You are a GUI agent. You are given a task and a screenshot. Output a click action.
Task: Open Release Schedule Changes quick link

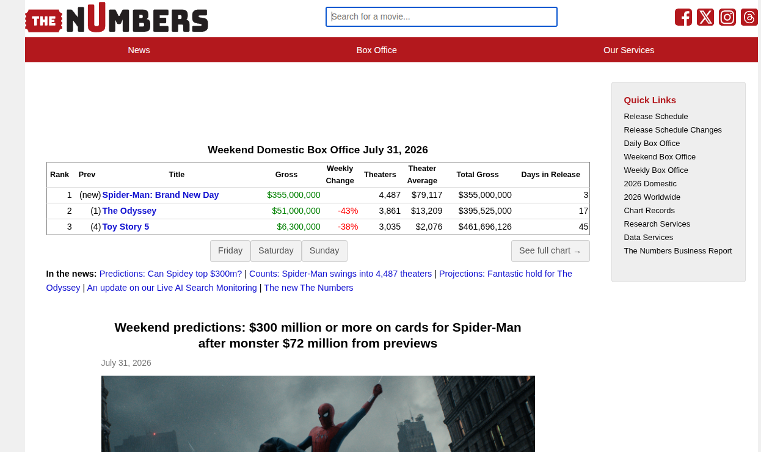673,130
